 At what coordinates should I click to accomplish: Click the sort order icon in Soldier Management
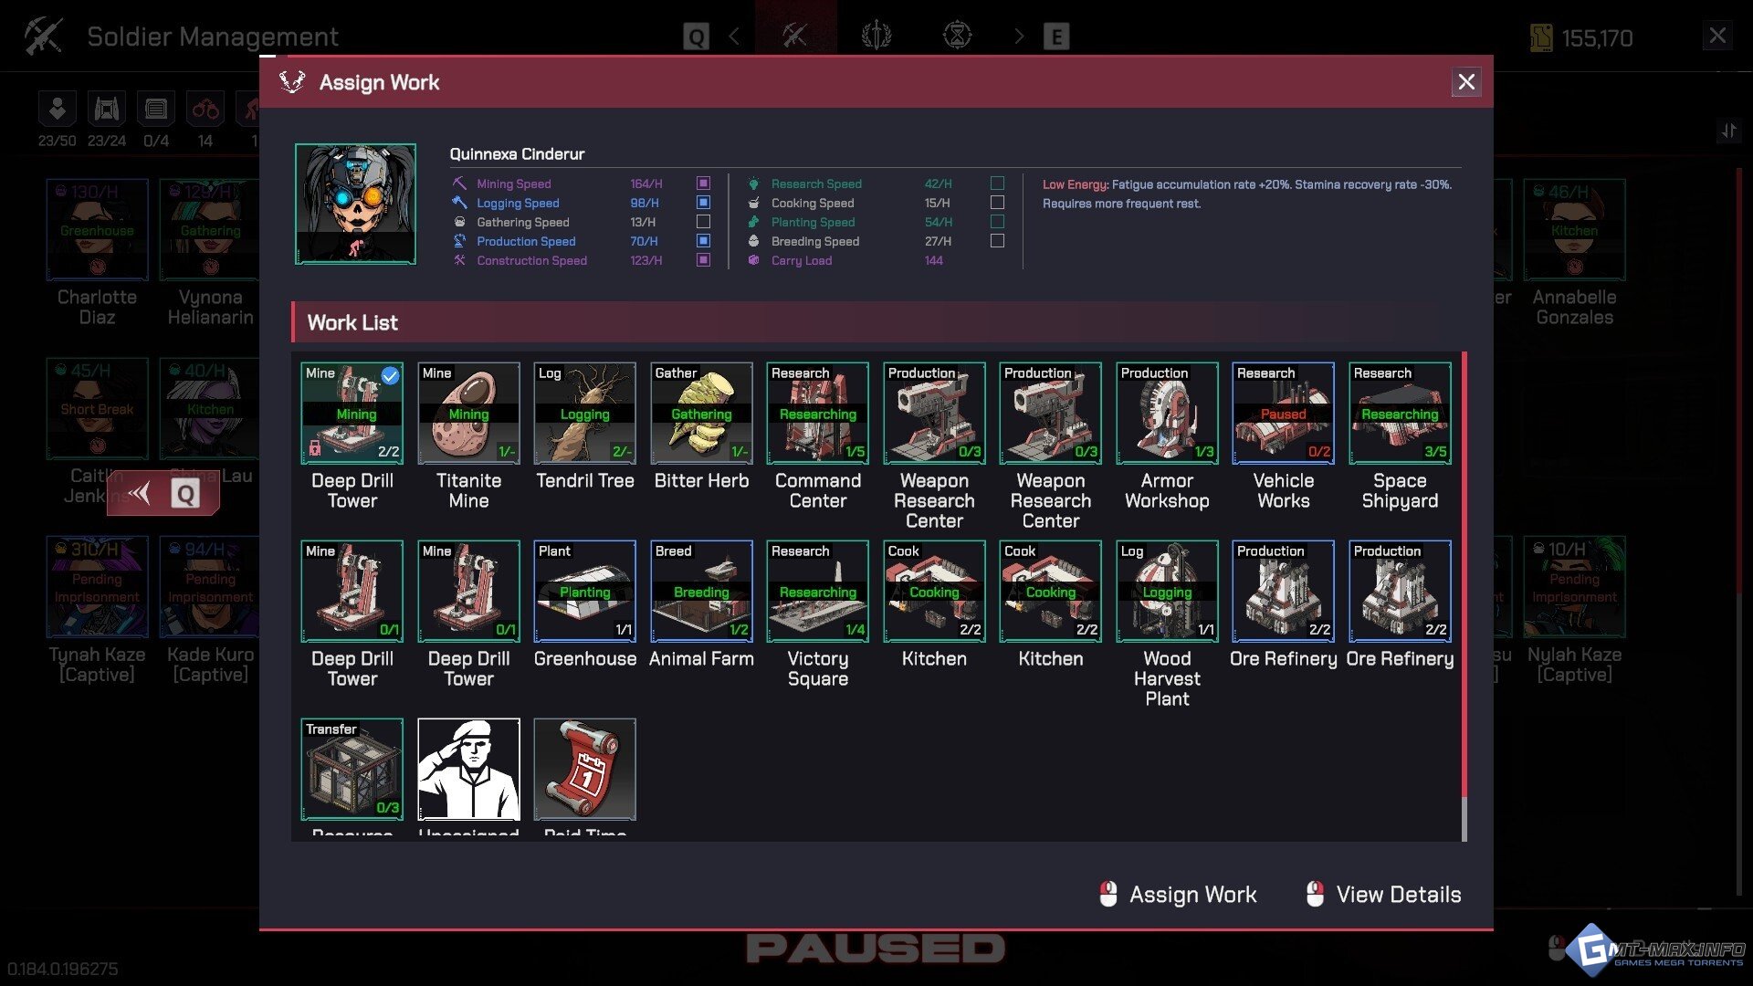point(1728,131)
